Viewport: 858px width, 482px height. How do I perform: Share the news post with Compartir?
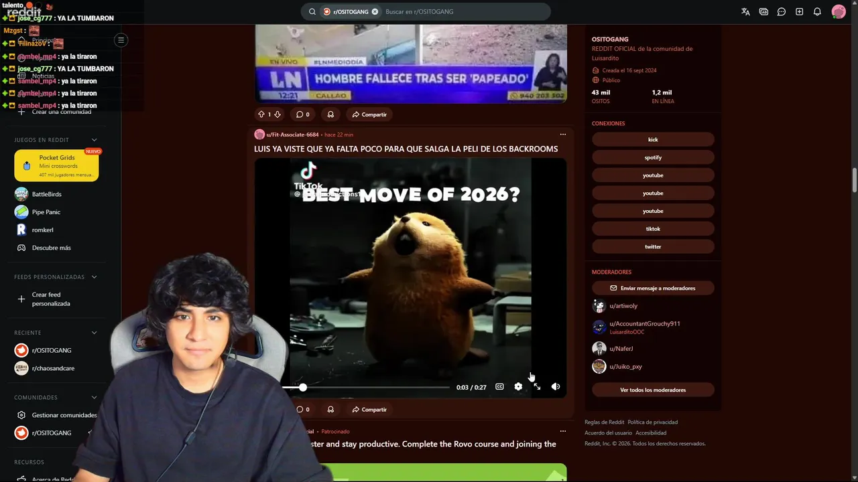(369, 114)
